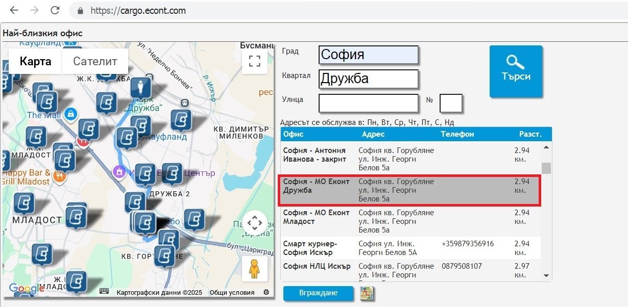Focus the Квартал input field
Image resolution: width=628 pixels, height=307 pixels.
(368, 79)
